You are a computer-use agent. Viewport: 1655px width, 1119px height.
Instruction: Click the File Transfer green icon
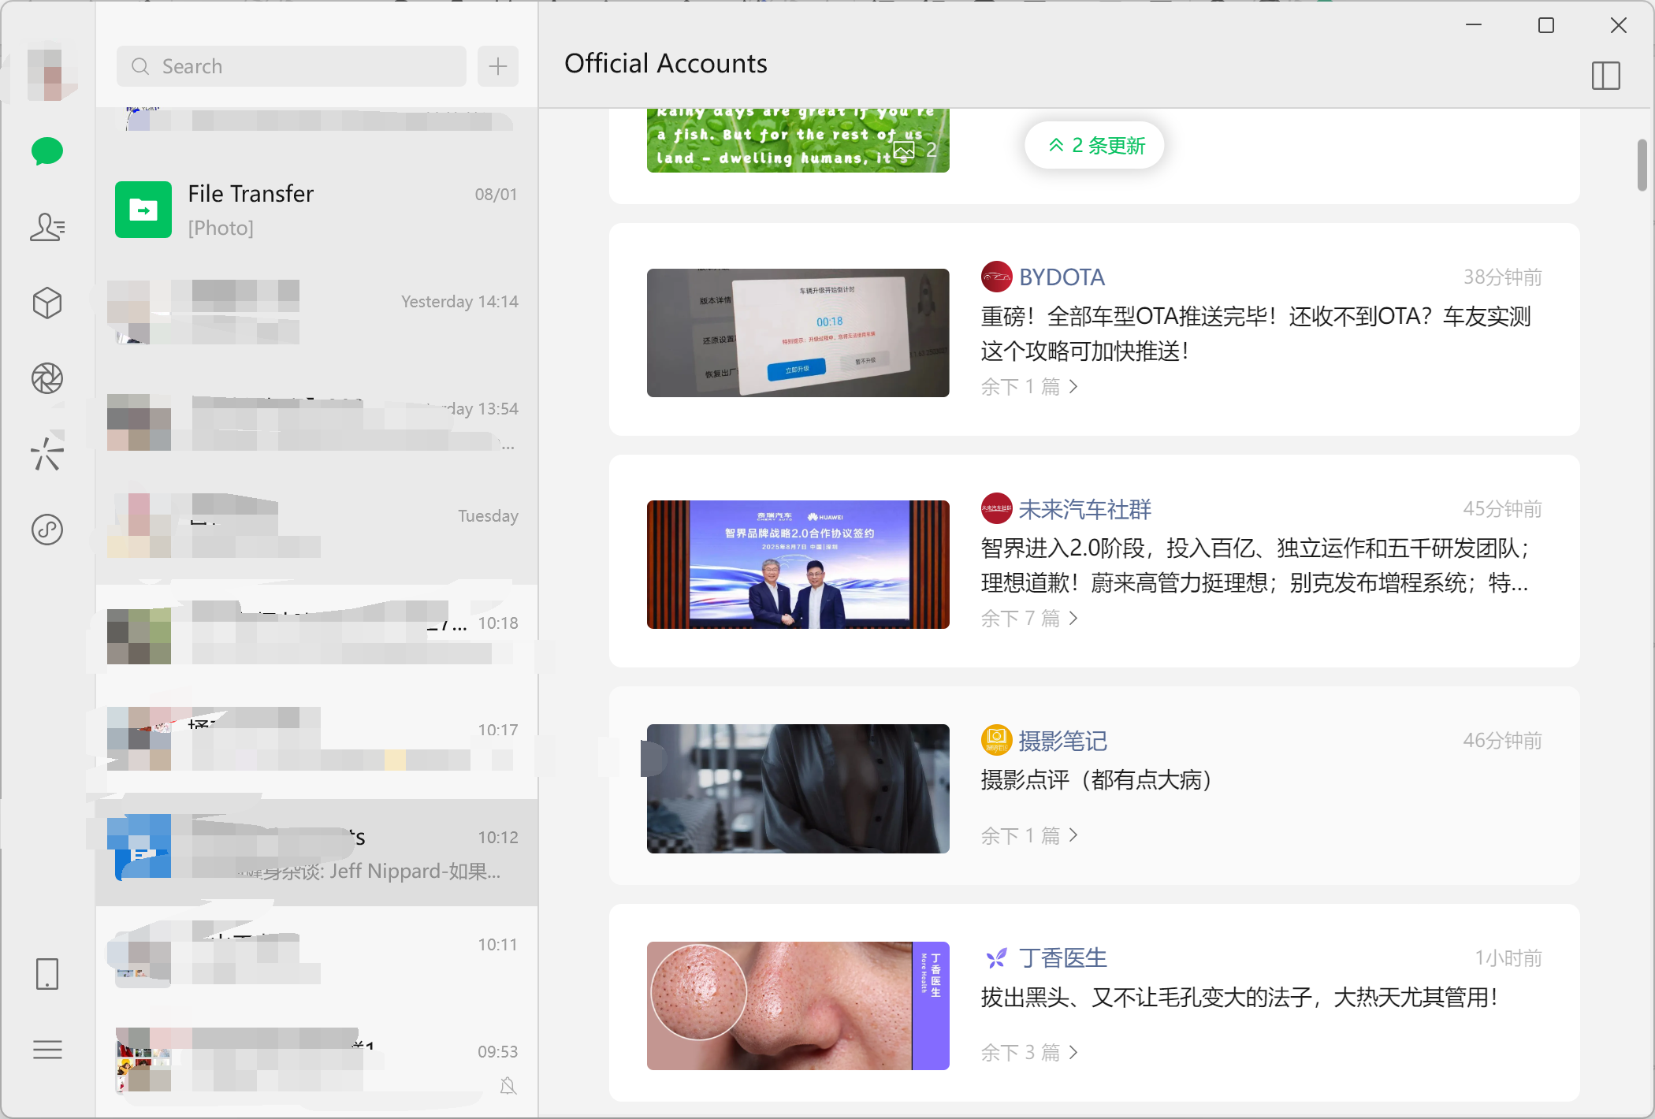click(143, 210)
